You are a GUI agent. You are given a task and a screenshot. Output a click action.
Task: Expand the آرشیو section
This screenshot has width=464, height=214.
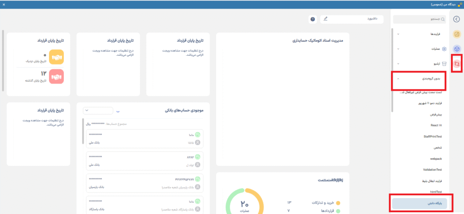pyautogui.click(x=420, y=64)
